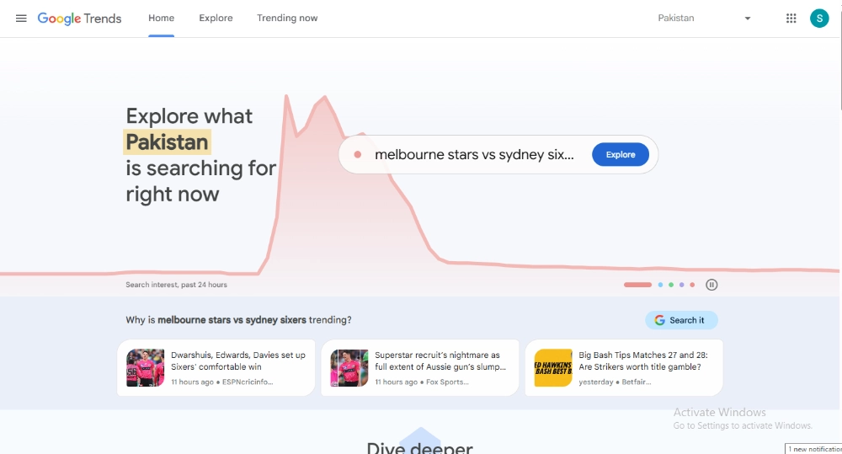Click the blue Explore button
The width and height of the screenshot is (842, 454).
point(621,155)
